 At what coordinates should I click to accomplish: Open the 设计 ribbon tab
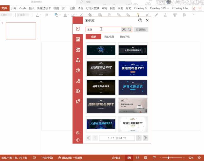64,8
